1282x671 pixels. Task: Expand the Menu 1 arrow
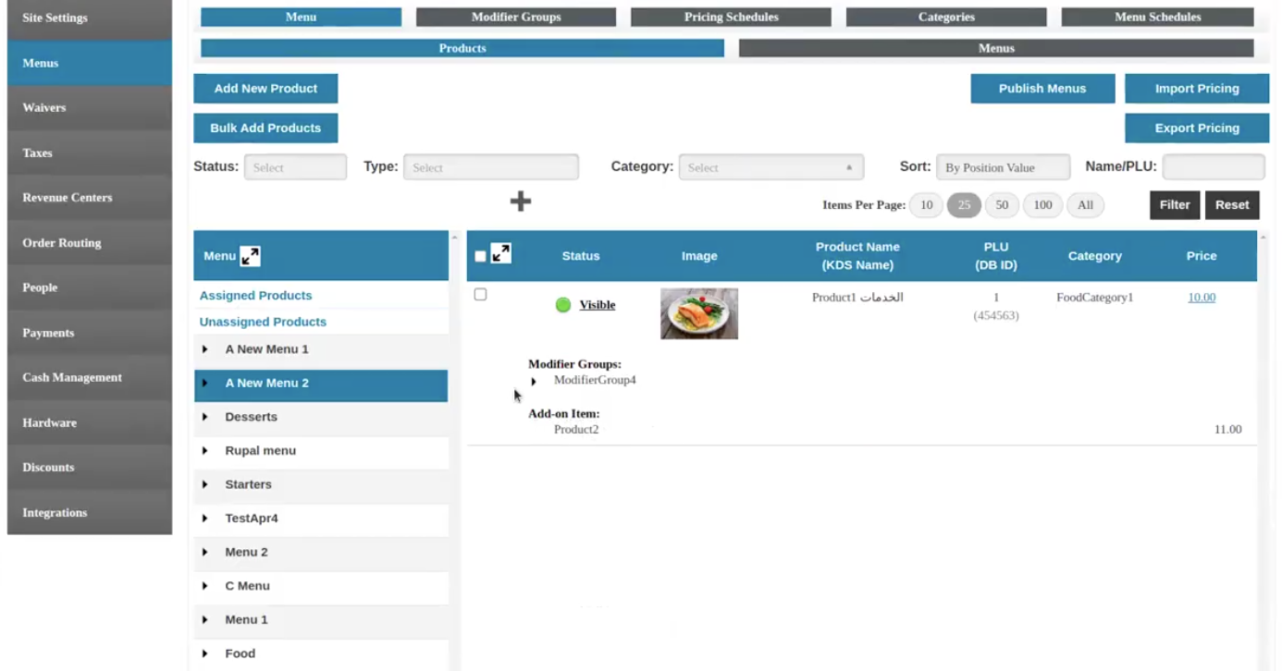click(205, 620)
